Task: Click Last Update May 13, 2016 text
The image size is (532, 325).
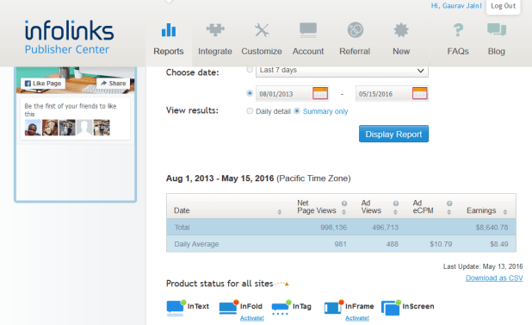Action: [483, 266]
